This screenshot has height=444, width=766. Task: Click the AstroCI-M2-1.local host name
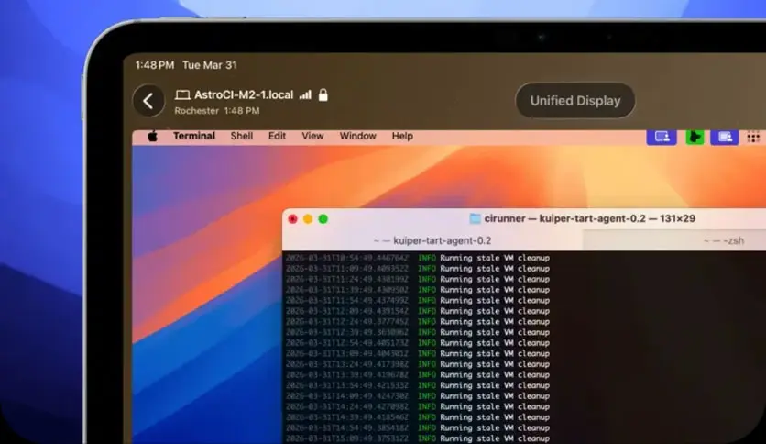[244, 94]
